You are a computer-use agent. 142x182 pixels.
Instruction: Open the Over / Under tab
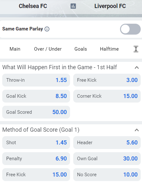(x=48, y=49)
